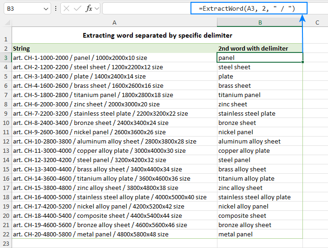Viewport: 328px width, 248px height.
Task: Click cell A11 starting 'art. CH-9-2600-3600'
Action: pos(114,132)
